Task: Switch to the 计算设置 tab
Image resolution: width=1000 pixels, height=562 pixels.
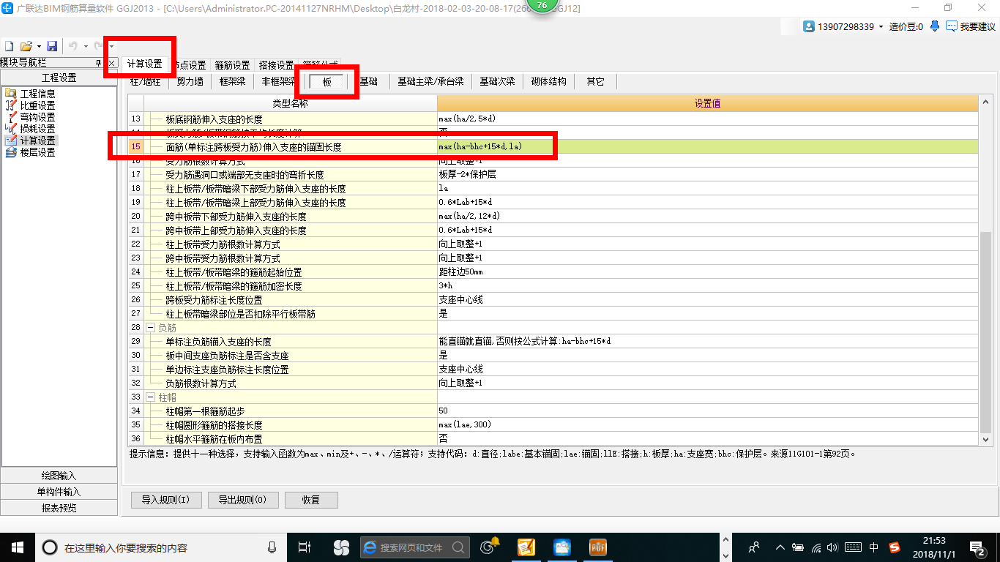Action: click(144, 64)
